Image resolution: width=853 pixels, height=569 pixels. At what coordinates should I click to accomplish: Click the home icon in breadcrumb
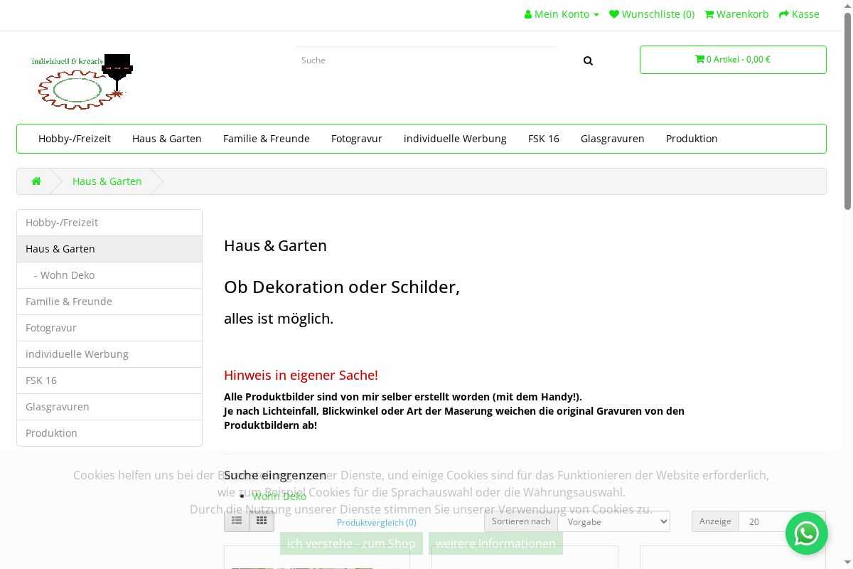coord(36,181)
